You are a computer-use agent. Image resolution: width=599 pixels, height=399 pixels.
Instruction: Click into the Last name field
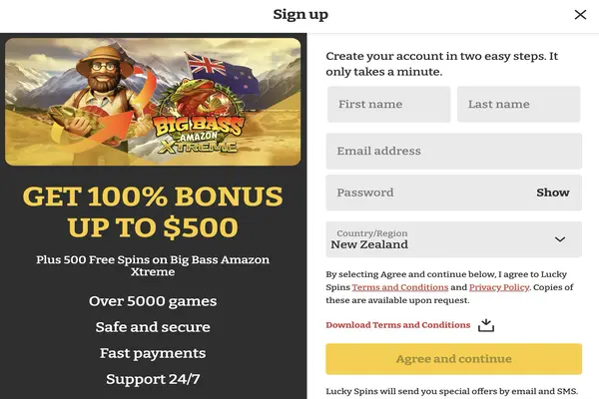click(518, 105)
